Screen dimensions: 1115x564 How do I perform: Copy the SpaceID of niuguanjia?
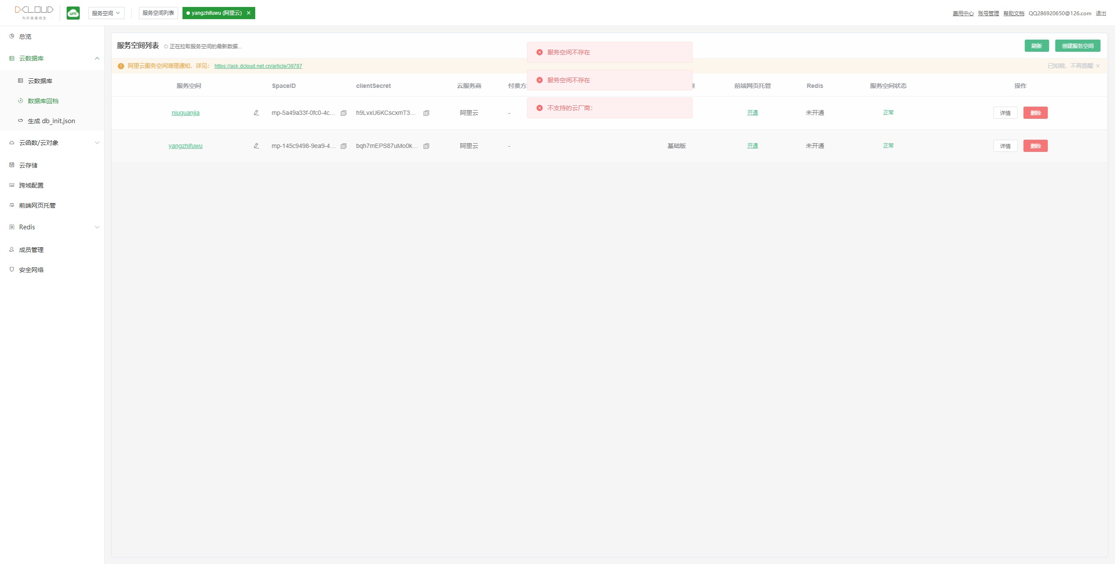point(343,113)
